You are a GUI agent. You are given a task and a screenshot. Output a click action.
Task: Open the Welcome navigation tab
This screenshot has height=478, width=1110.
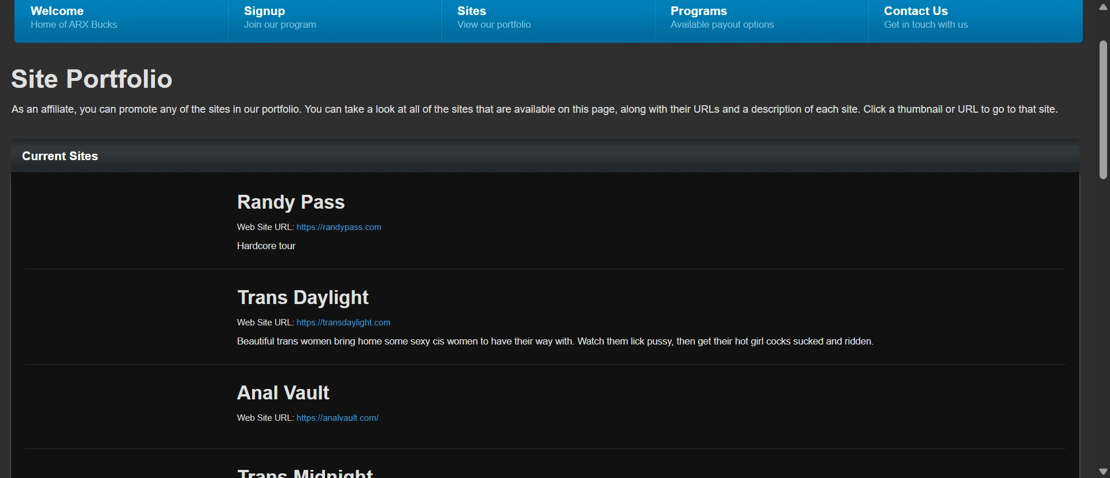[x=121, y=21]
